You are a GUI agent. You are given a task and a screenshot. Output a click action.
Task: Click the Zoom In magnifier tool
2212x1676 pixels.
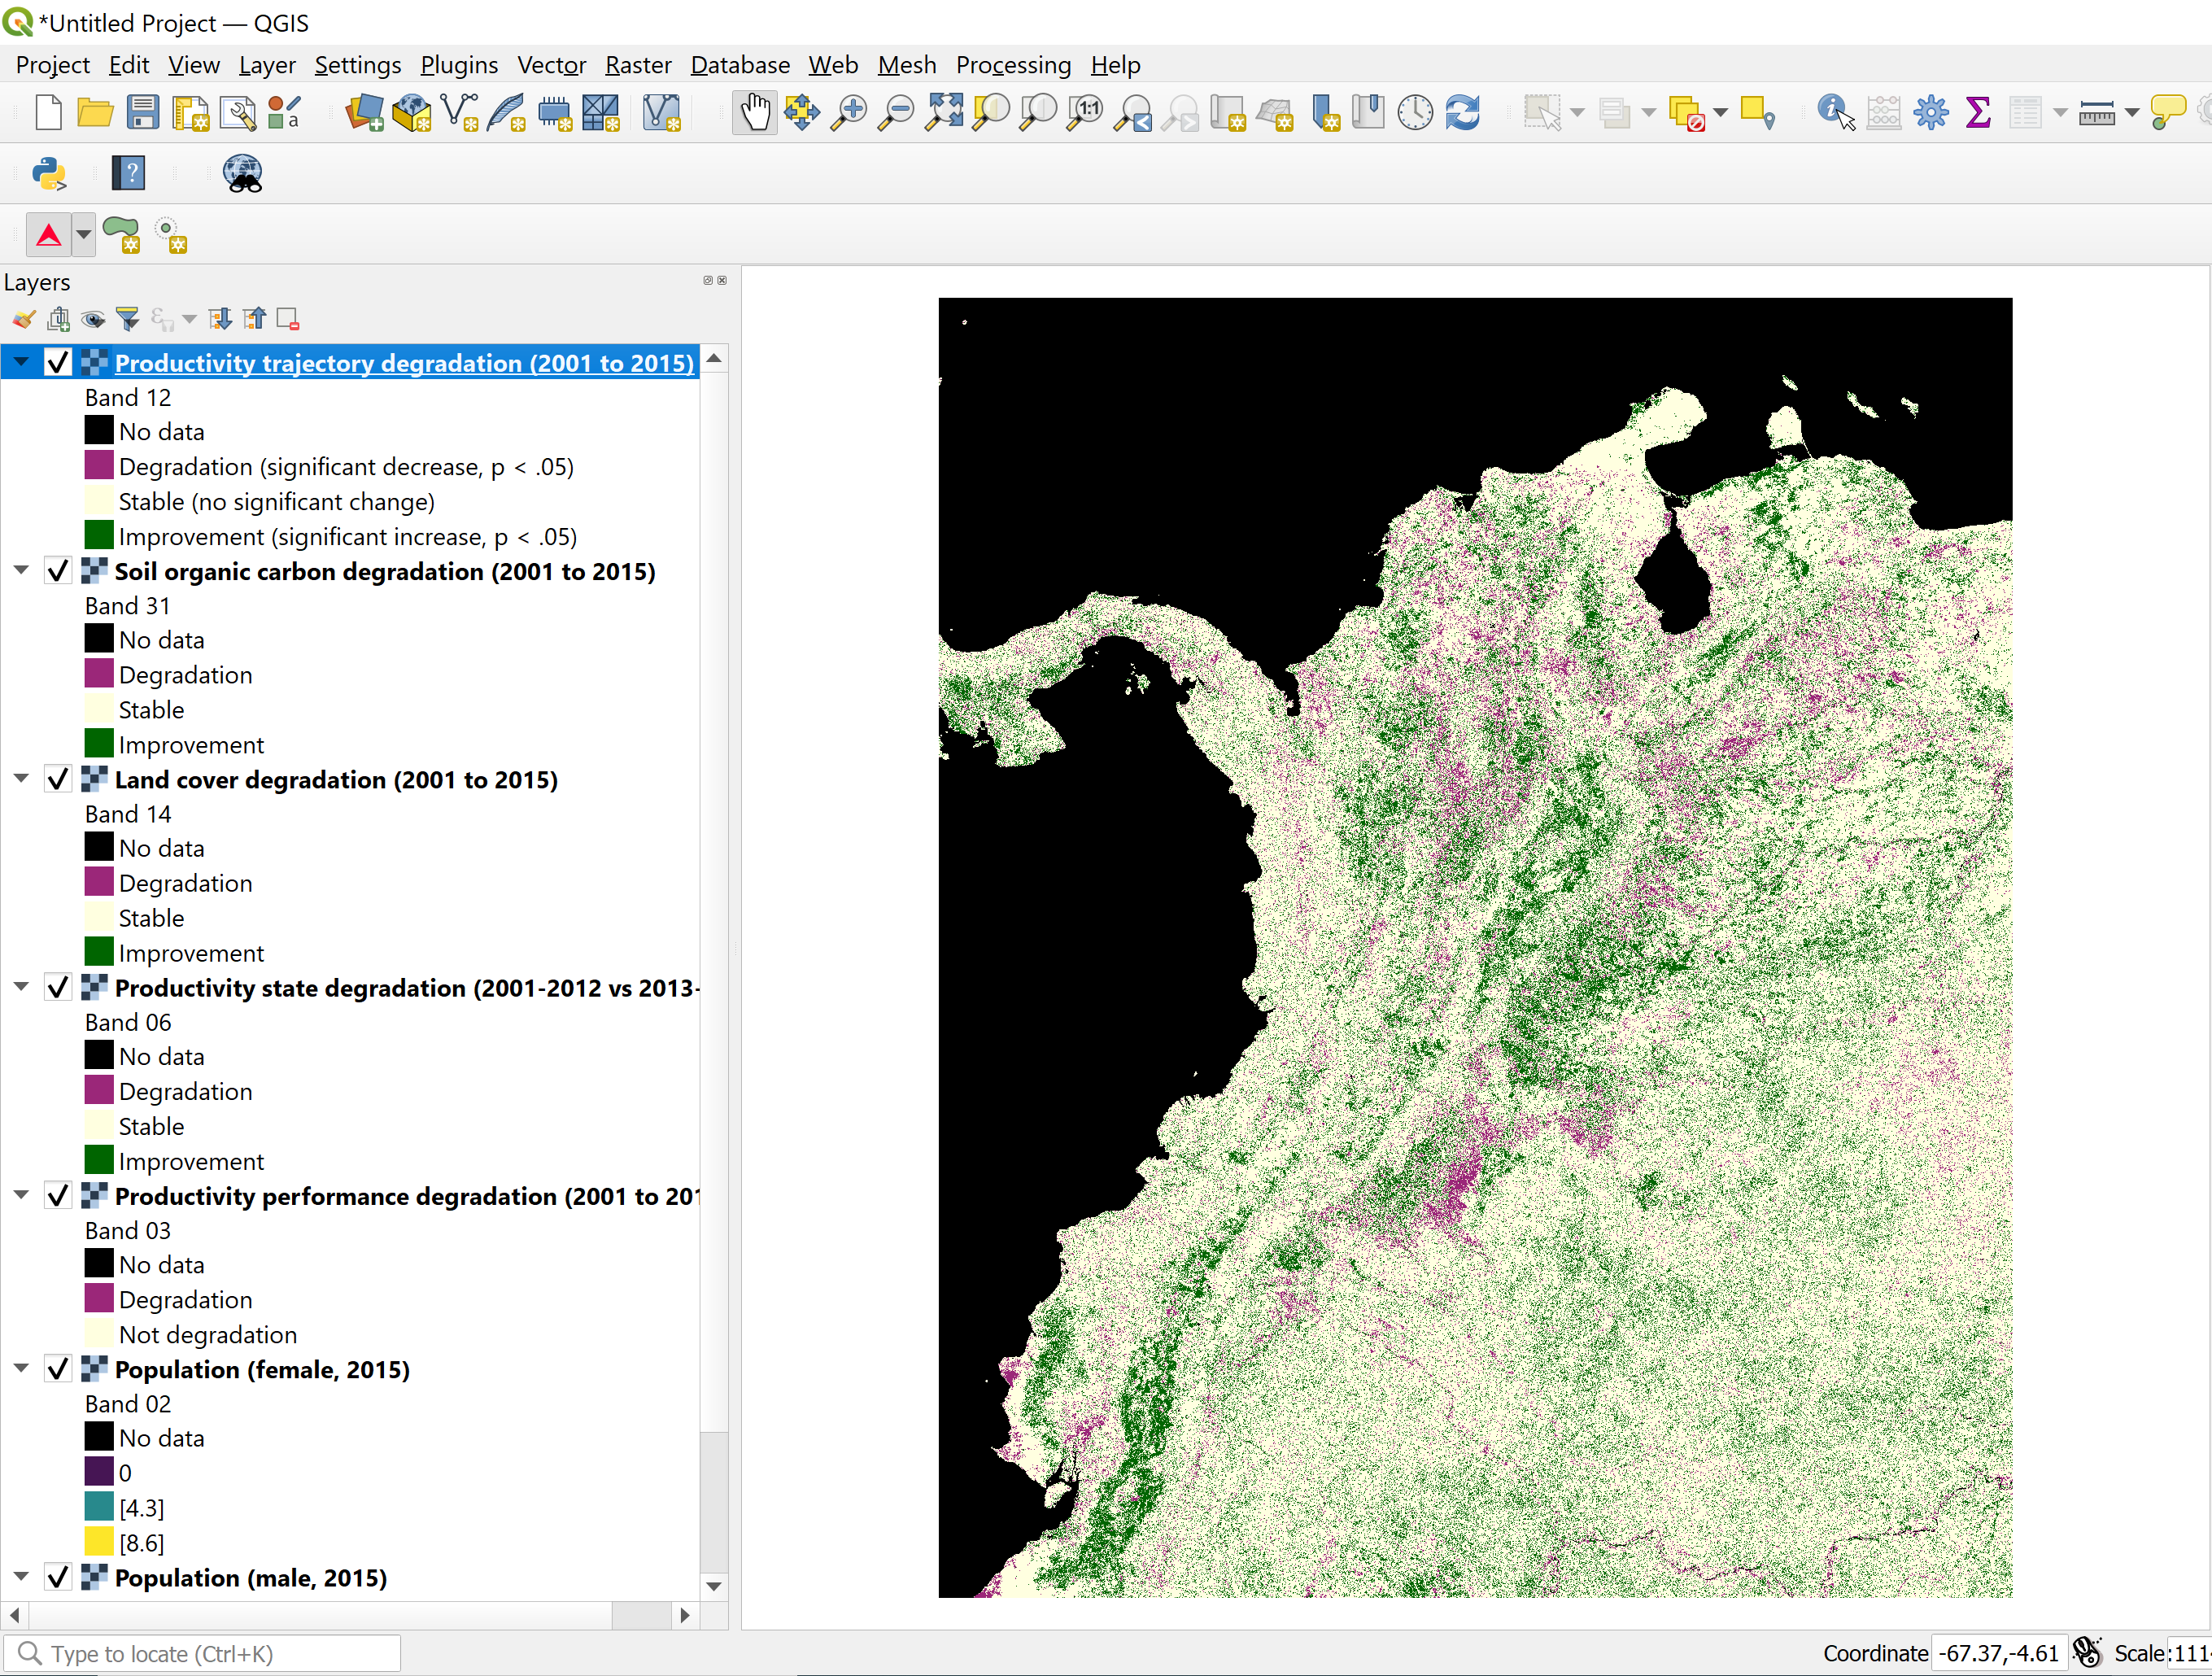pos(849,112)
